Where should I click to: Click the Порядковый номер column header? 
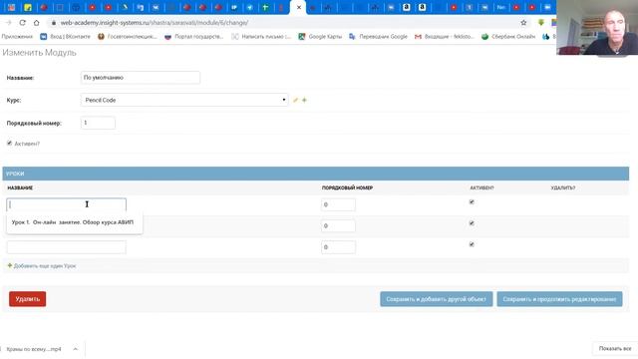pyautogui.click(x=347, y=188)
